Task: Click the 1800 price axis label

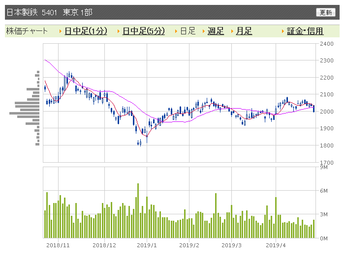Action: click(327, 145)
